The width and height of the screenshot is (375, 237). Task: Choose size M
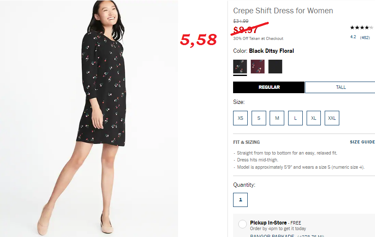click(x=277, y=118)
